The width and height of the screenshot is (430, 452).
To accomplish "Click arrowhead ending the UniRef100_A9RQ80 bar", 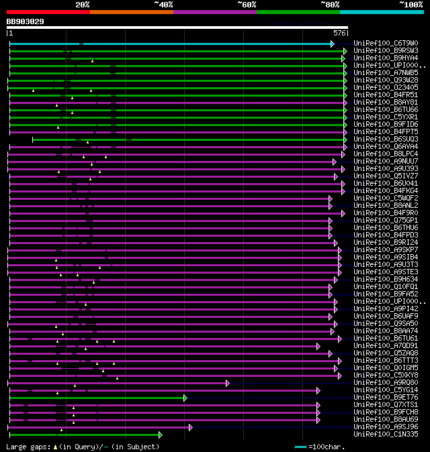I will click(x=228, y=383).
